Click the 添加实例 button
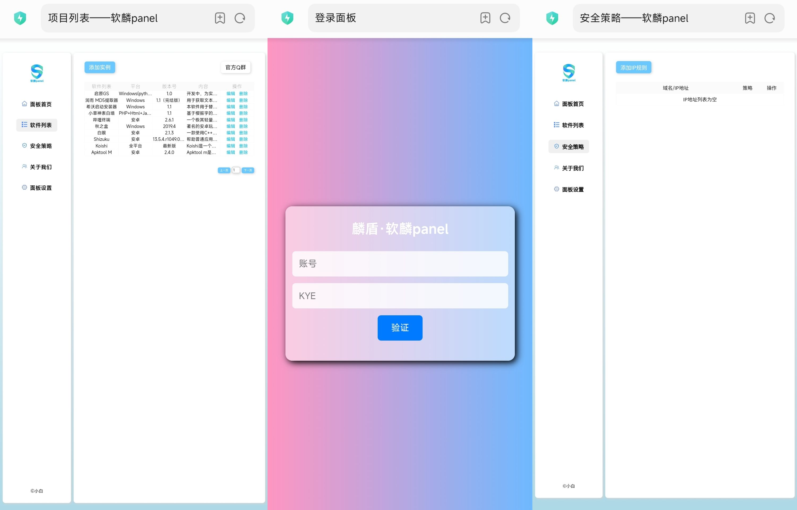 tap(100, 67)
